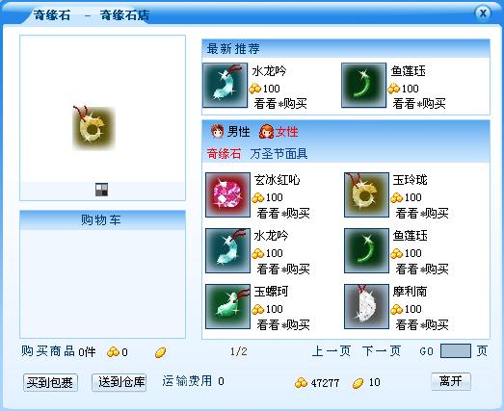504x411 pixels.
Task: Switch to 男性 gender filter
Action: coord(230,132)
